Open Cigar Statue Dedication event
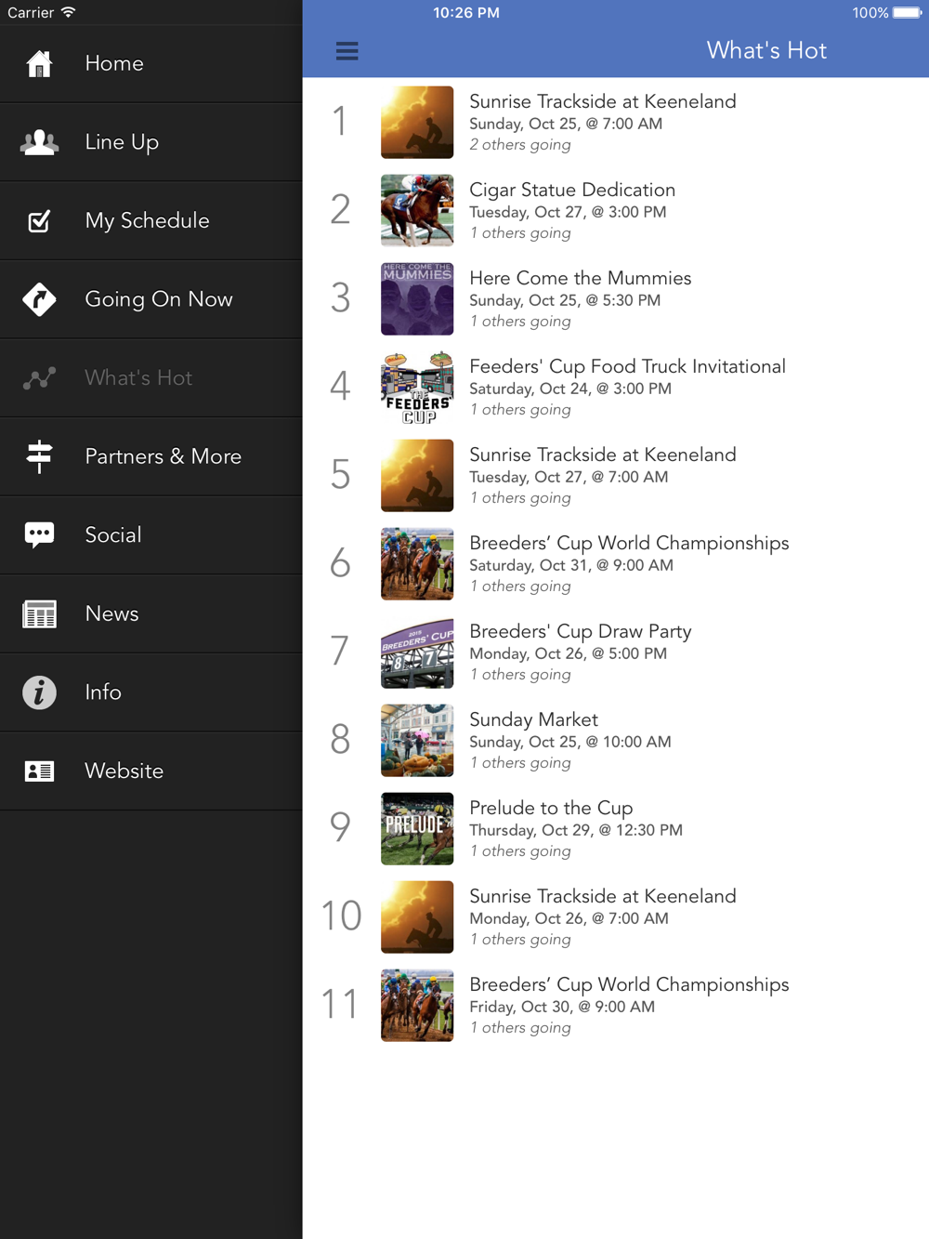 coord(616,210)
